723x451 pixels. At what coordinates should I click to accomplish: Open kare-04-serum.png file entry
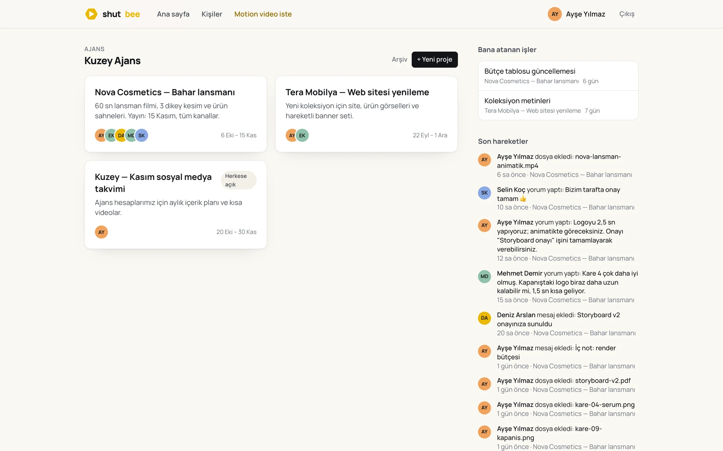pyautogui.click(x=605, y=405)
